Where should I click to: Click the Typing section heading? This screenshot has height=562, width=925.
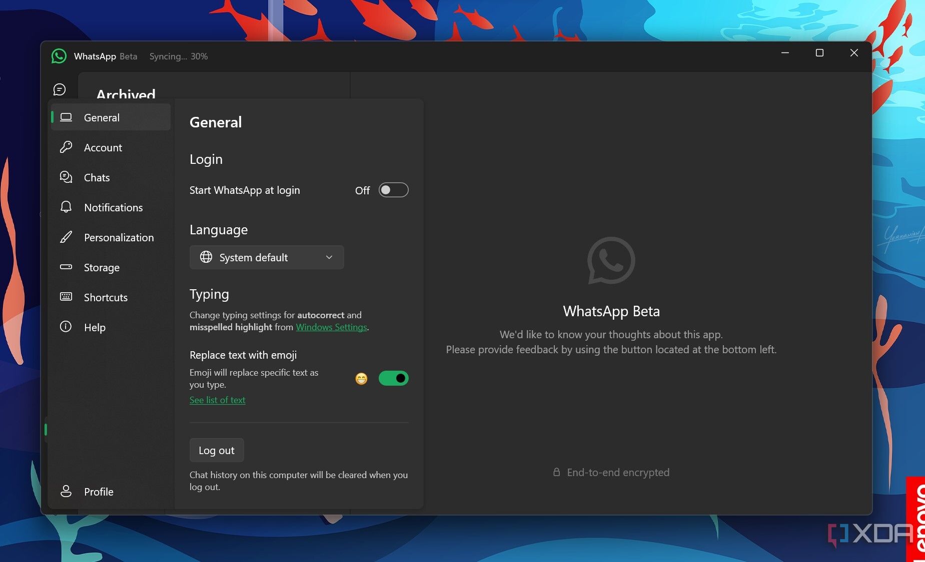tap(209, 294)
